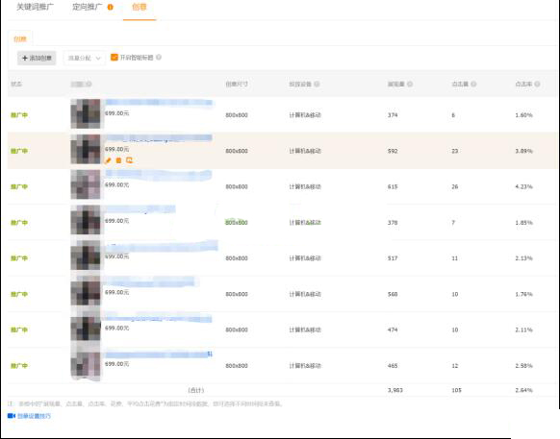The image size is (560, 439).
Task: Click the impressions value 592
Action: (x=393, y=151)
